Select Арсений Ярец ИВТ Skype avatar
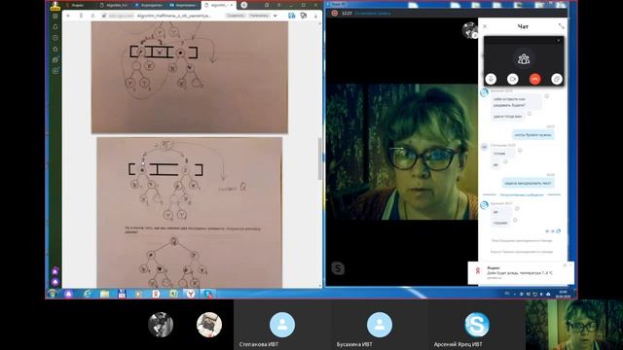The width and height of the screenshot is (623, 350). [x=477, y=325]
